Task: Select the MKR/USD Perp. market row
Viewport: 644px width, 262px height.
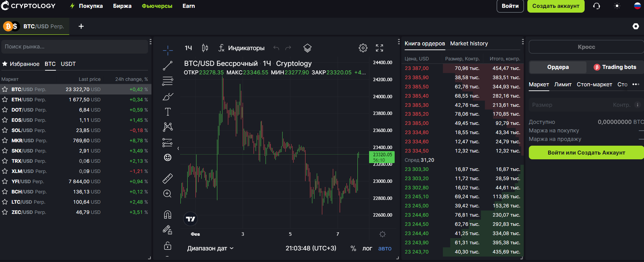Action: point(75,141)
